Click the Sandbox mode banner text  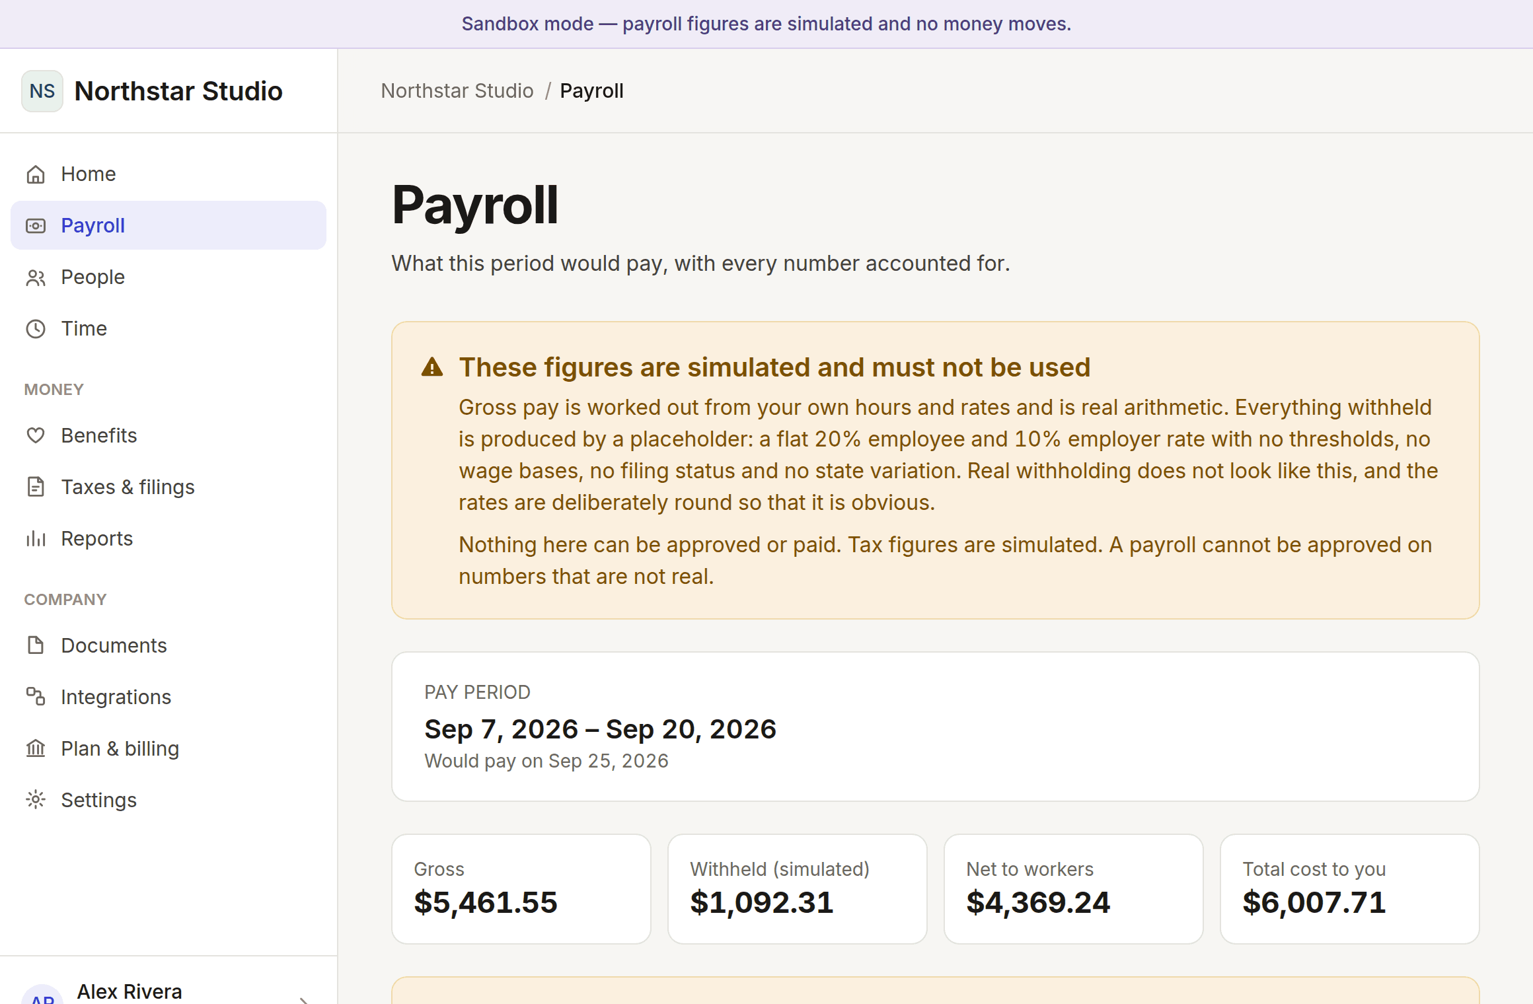[766, 24]
